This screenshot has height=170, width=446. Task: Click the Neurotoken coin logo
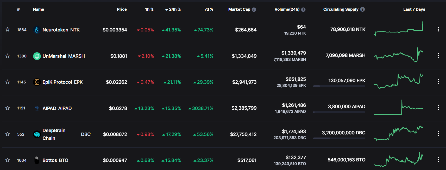coord(37,30)
